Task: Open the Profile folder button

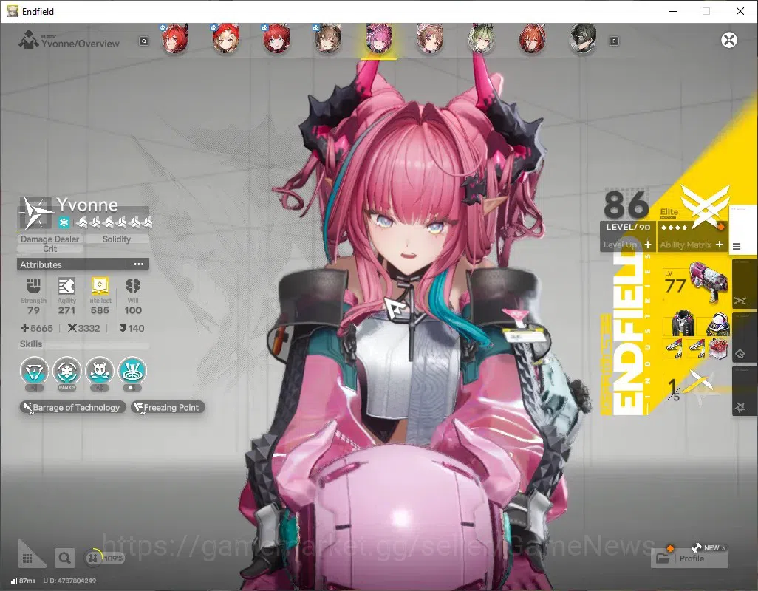Action: (x=689, y=558)
